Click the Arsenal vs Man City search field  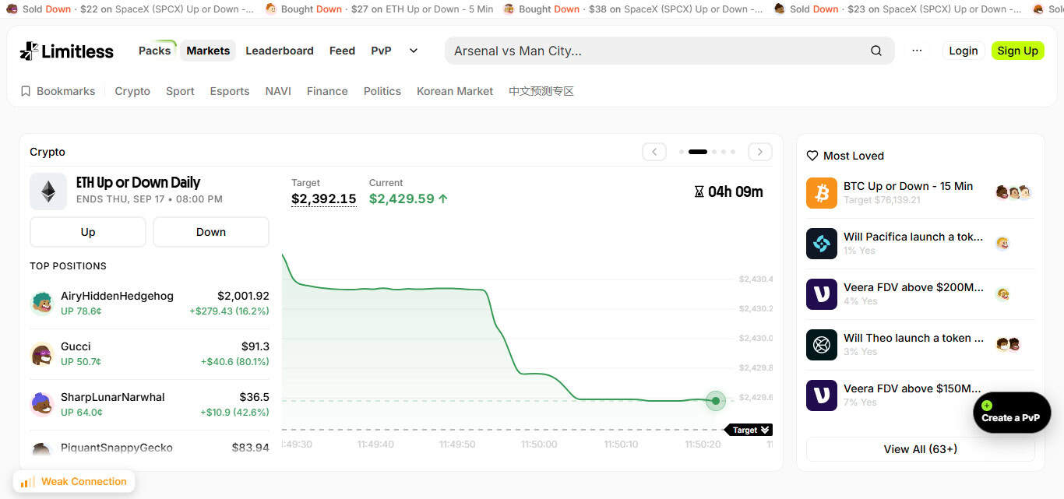(670, 51)
